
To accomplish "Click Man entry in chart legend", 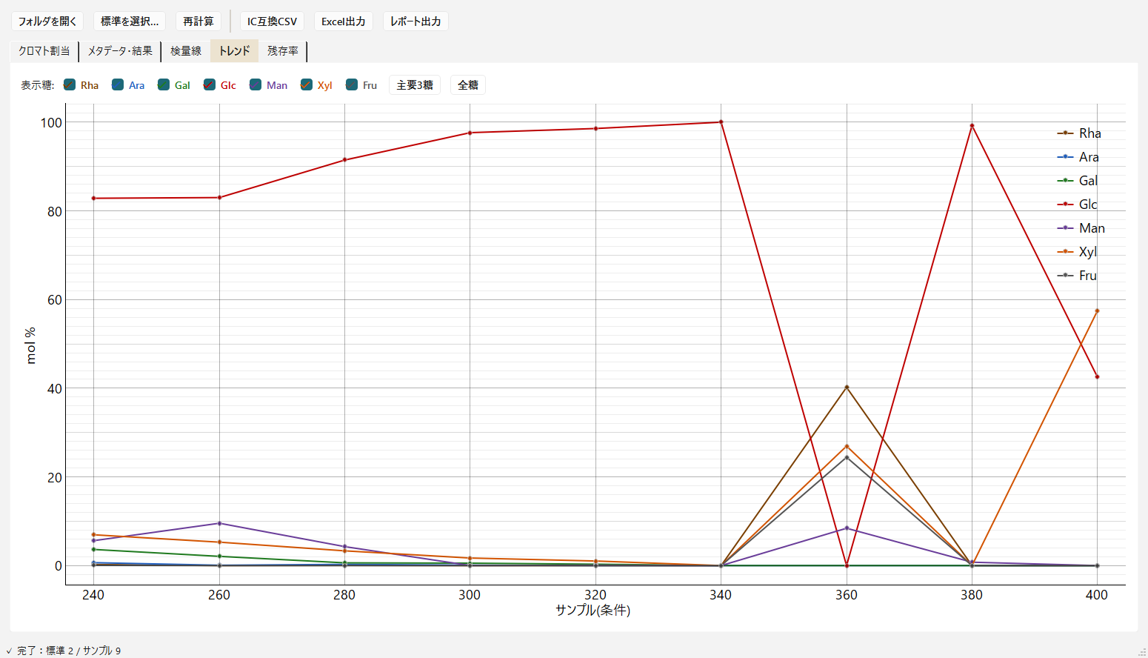I will tap(1081, 228).
